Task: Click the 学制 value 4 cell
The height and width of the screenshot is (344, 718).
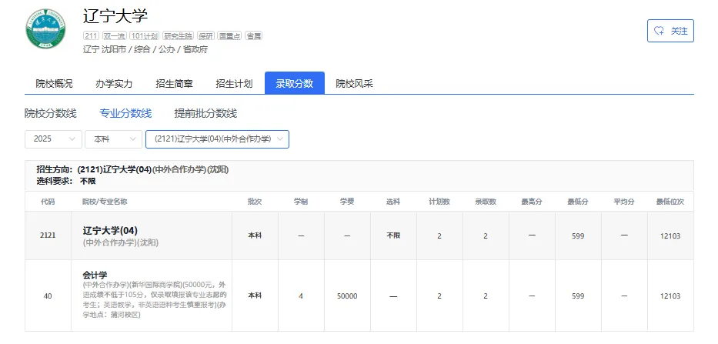Action: pyautogui.click(x=301, y=296)
